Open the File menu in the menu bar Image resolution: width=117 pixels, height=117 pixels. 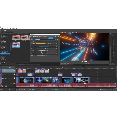tap(1, 28)
